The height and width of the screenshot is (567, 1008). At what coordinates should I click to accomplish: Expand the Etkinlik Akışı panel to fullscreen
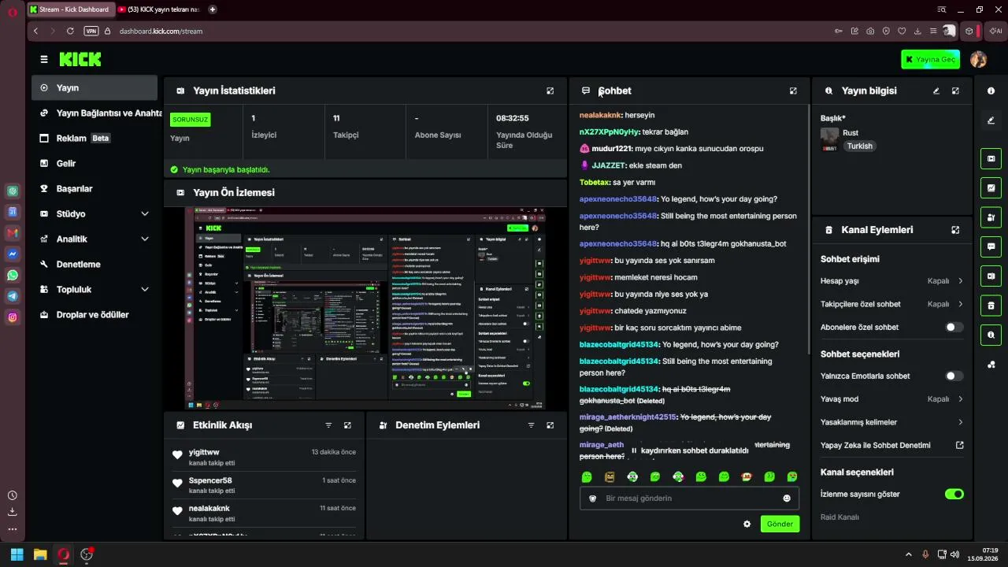(x=347, y=425)
